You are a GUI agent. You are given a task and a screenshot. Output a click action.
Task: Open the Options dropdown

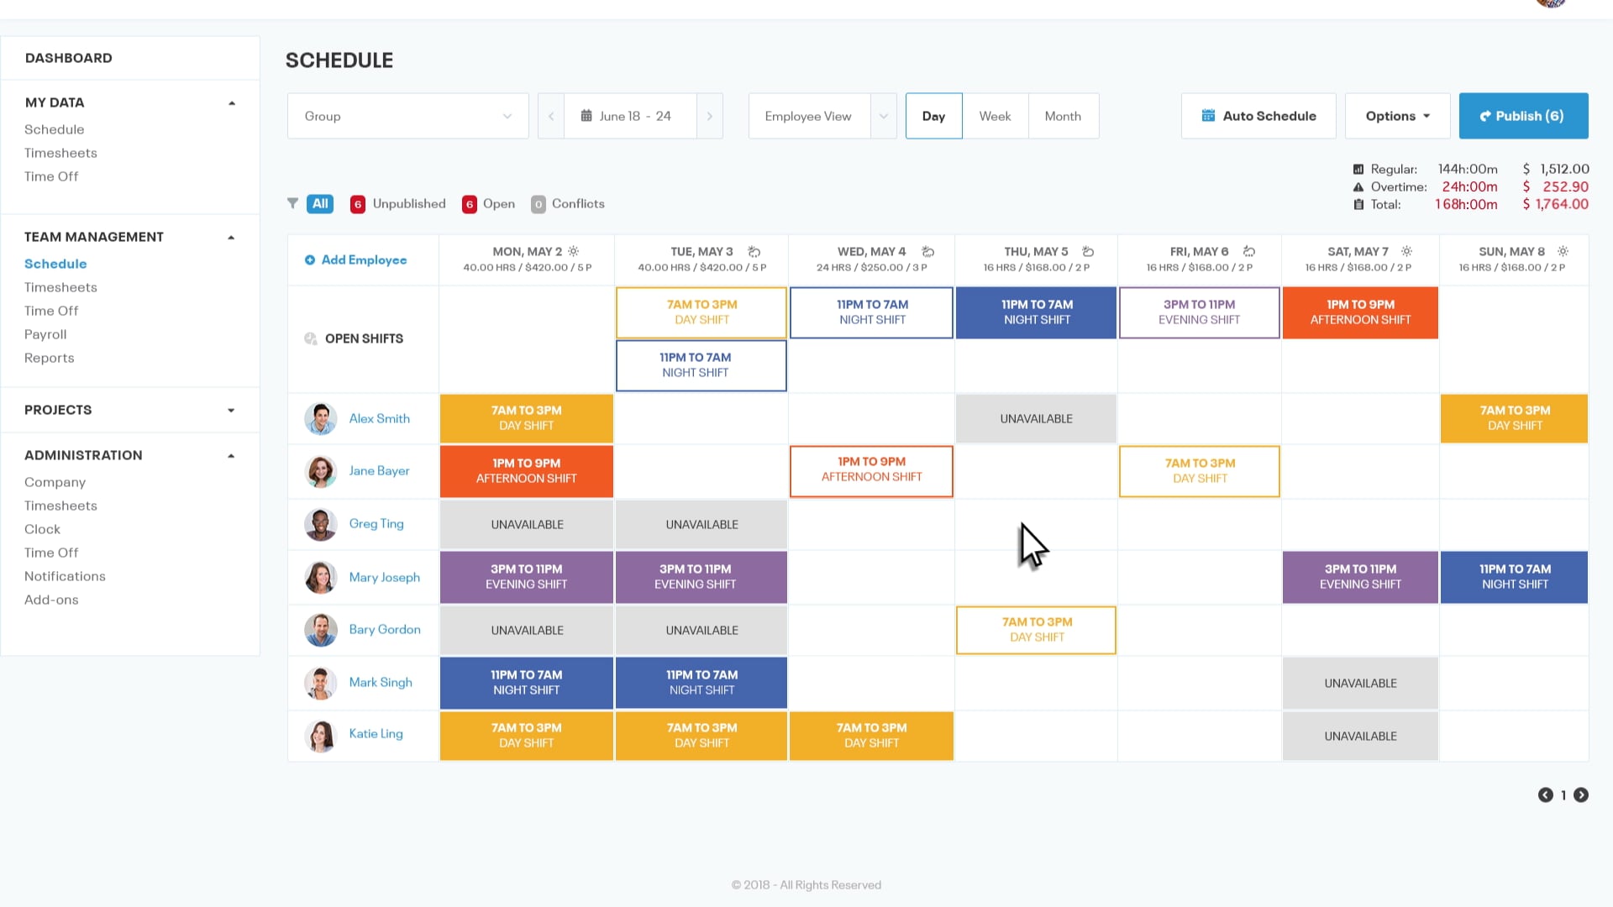(x=1396, y=116)
